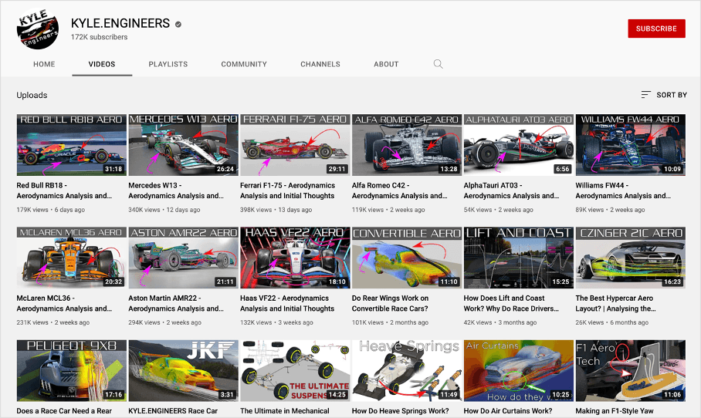This screenshot has height=418, width=701.
Task: Go to the COMMUNITY tab
Action: (244, 64)
